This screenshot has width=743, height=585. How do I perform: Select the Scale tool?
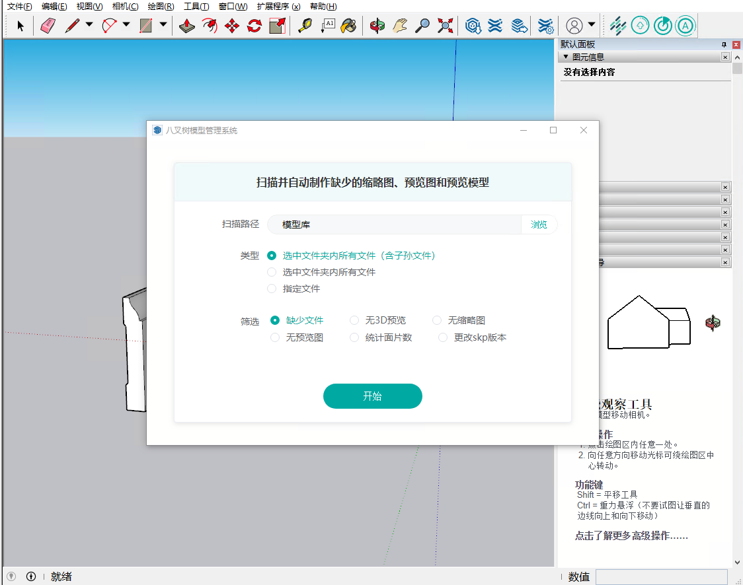click(x=277, y=26)
